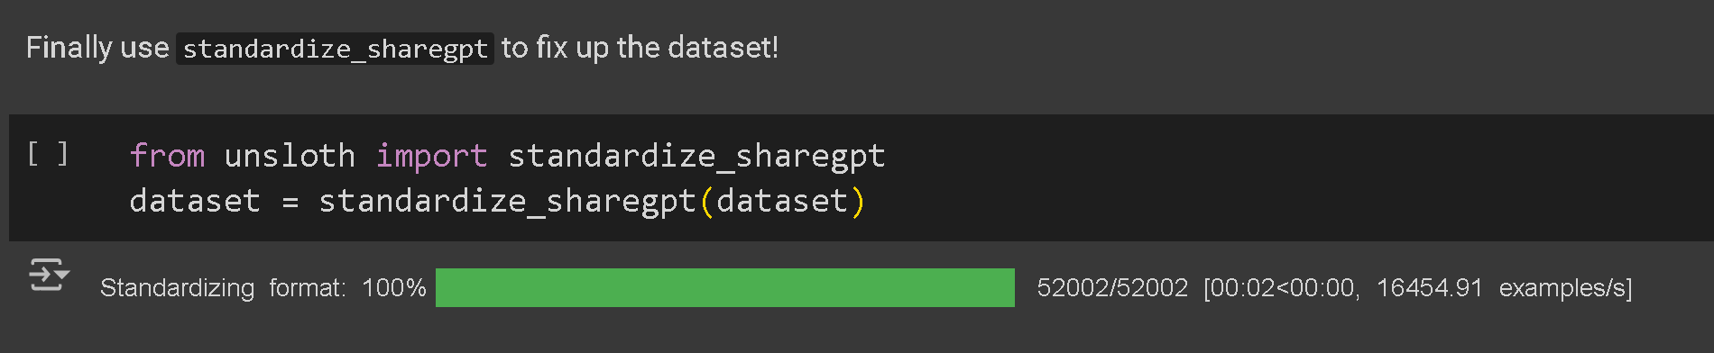Click the green Standardizing format progress bar
1714x353 pixels.
pos(724,287)
